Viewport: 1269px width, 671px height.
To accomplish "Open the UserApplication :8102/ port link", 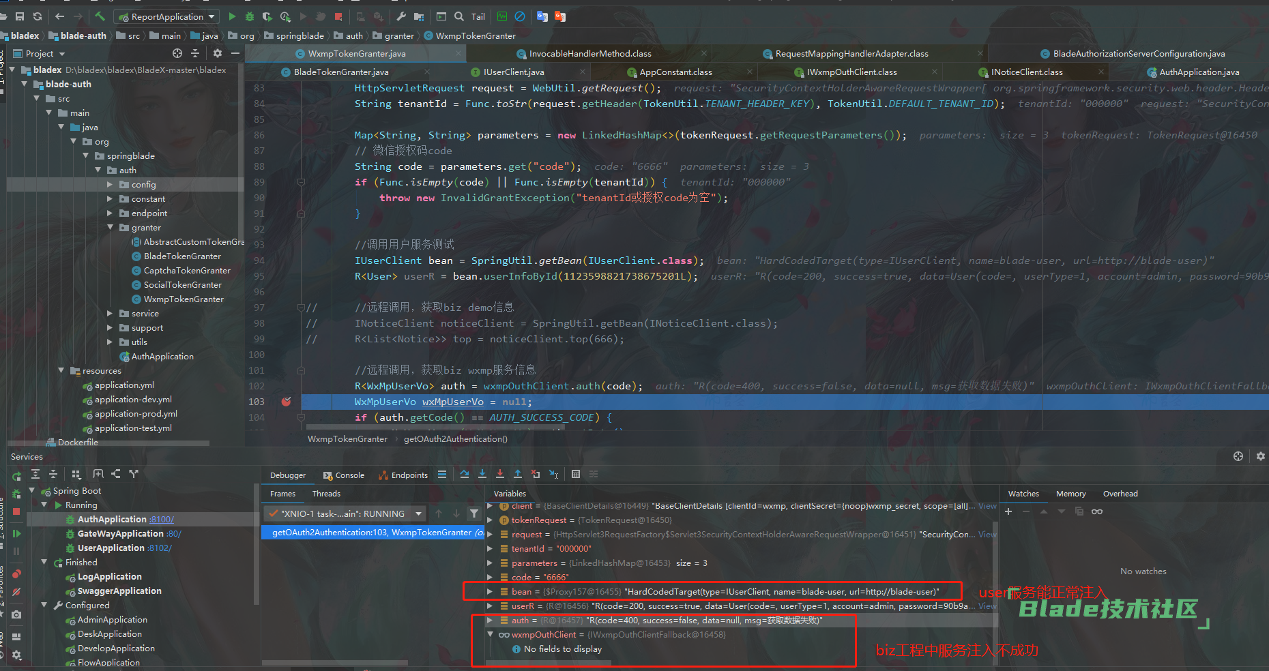I will tap(159, 548).
